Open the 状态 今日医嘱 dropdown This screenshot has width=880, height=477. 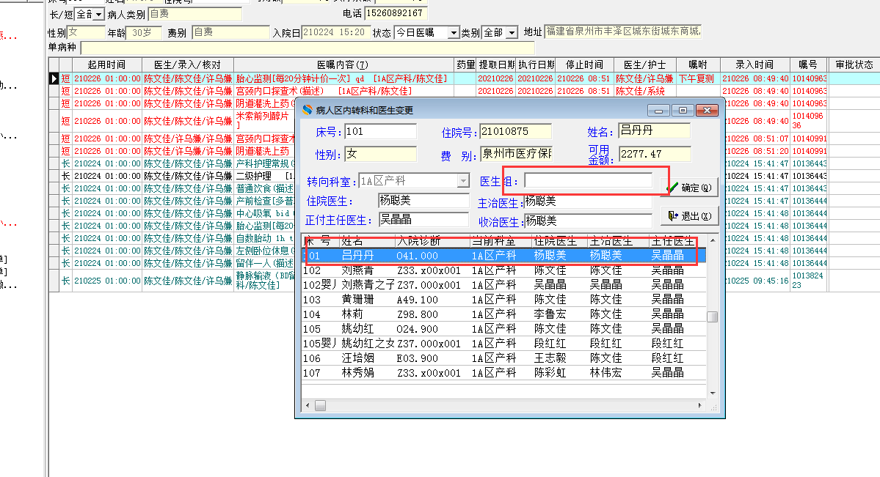454,33
